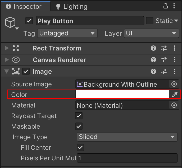Click the Inspector lock icon

[166, 6]
